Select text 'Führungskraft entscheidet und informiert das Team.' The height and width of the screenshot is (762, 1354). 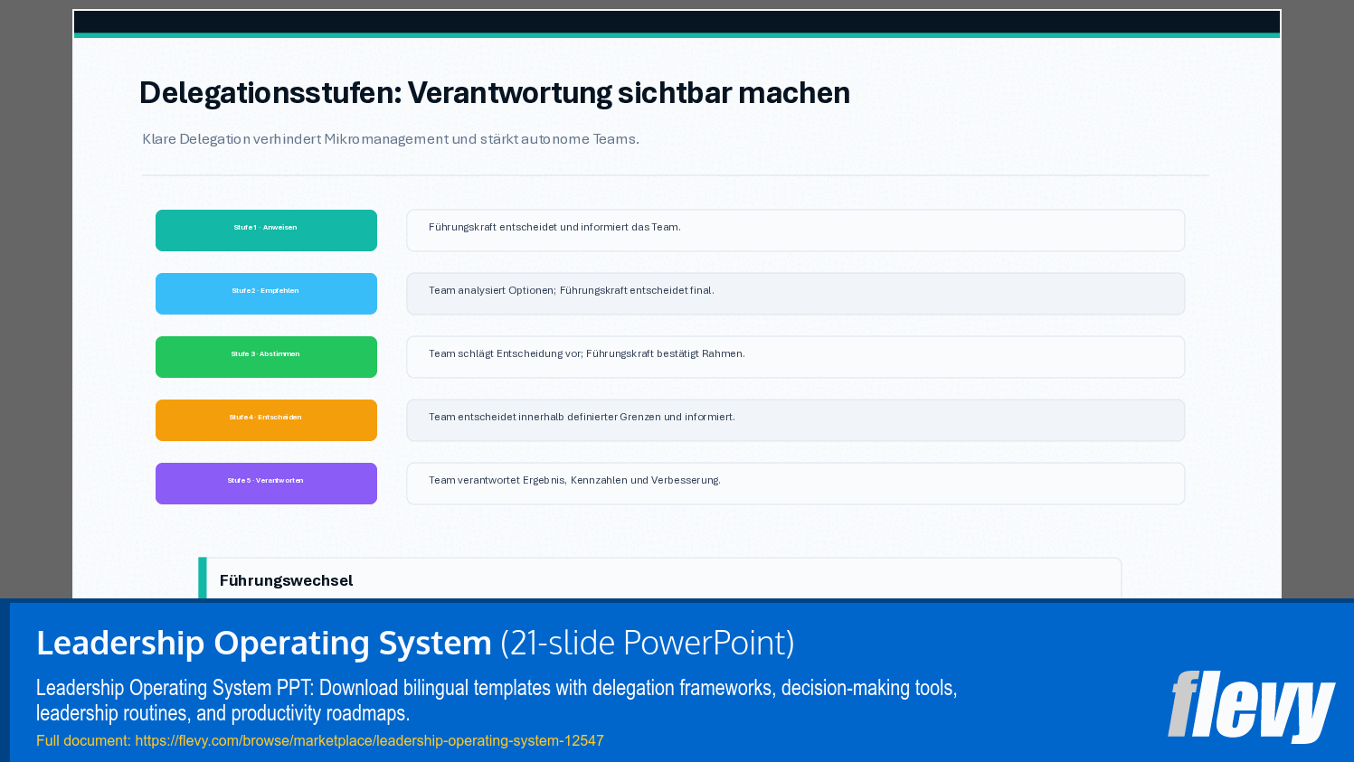point(554,228)
